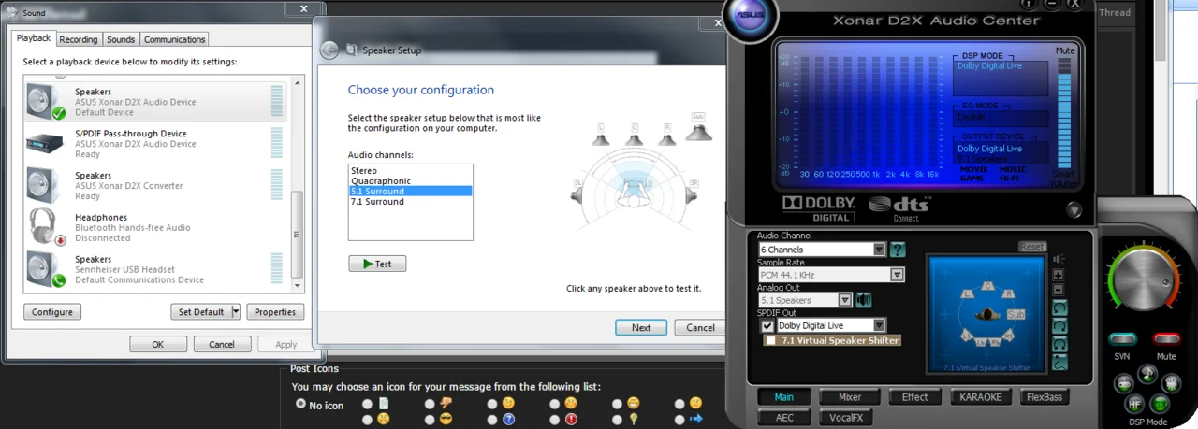Image resolution: width=1198 pixels, height=429 pixels.
Task: Select the HF DSP mode button
Action: [1134, 404]
